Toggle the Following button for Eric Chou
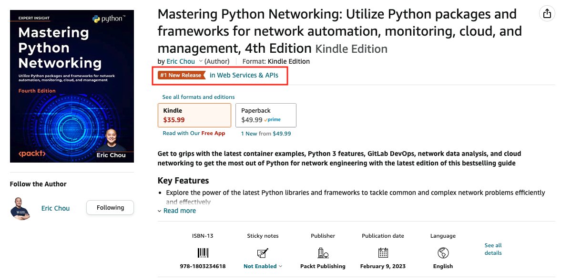Image resolution: width=571 pixels, height=280 pixels. 110,208
